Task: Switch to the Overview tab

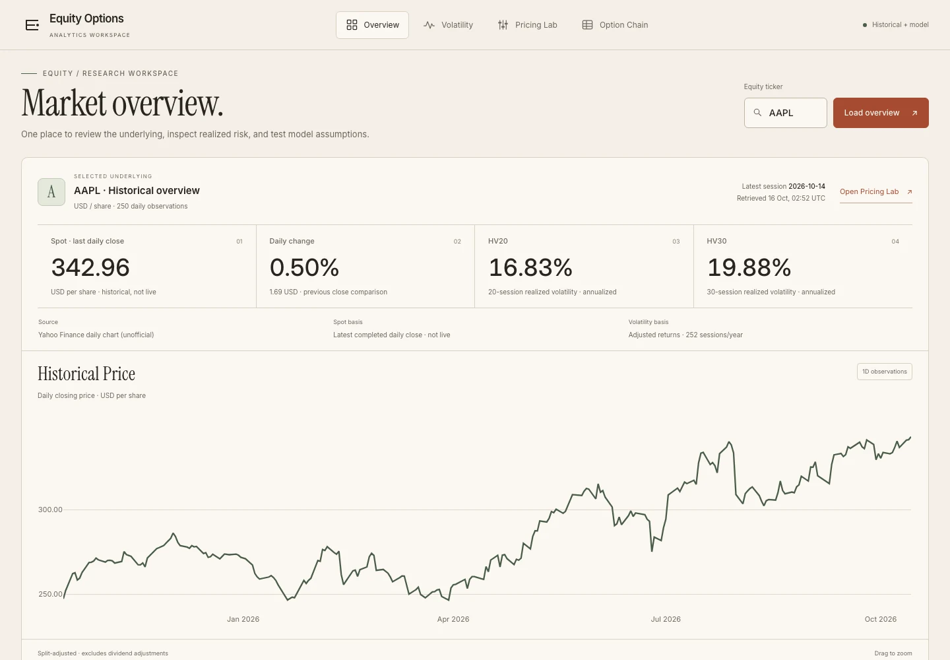Action: 372,25
